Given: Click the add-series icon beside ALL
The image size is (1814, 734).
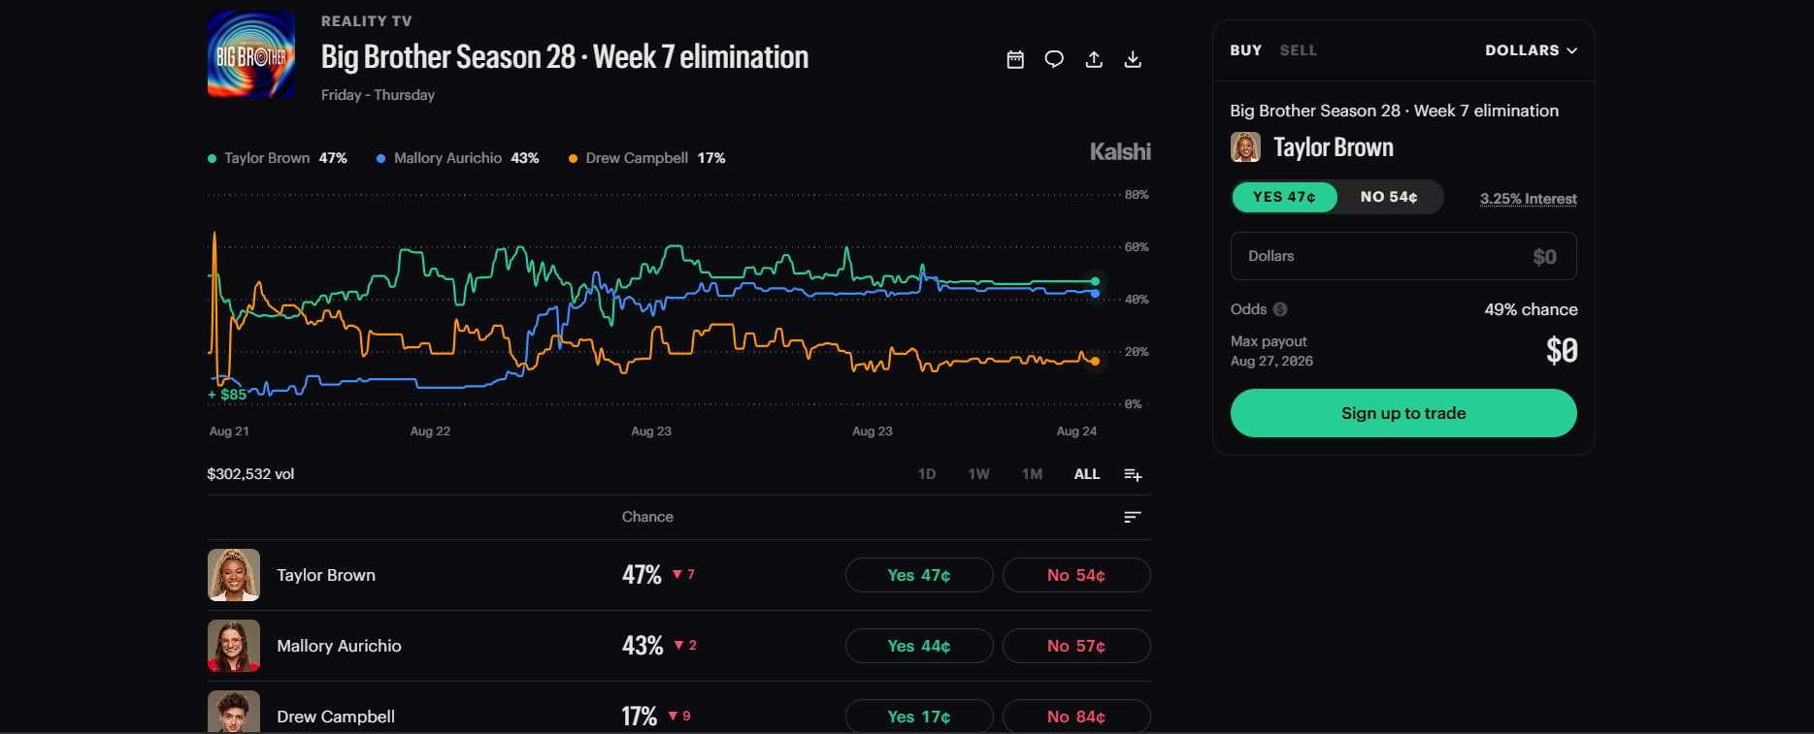Looking at the screenshot, I should (1133, 474).
